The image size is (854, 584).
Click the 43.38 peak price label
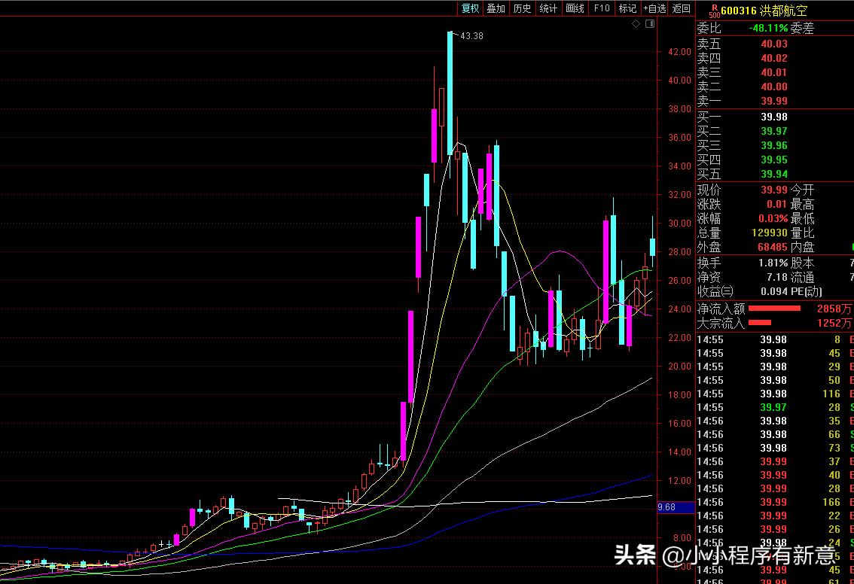point(472,35)
